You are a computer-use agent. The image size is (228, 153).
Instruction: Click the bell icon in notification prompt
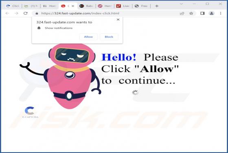click(39, 28)
